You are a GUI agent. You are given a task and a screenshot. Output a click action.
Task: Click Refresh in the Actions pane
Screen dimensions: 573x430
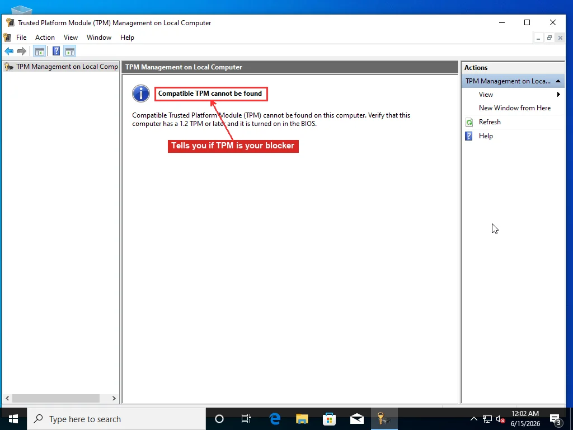[x=490, y=121]
